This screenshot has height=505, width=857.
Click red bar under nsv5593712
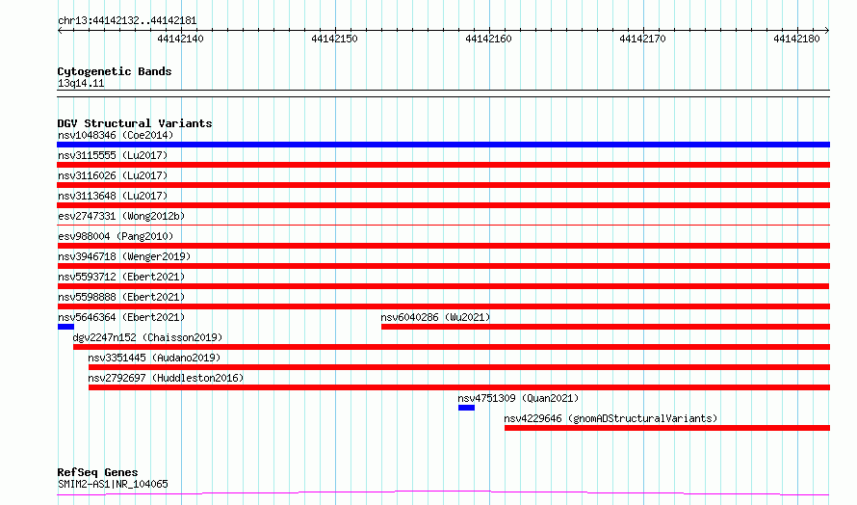[443, 286]
